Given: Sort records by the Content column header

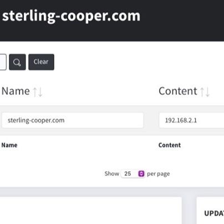Looking at the screenshot, I should [178, 91].
